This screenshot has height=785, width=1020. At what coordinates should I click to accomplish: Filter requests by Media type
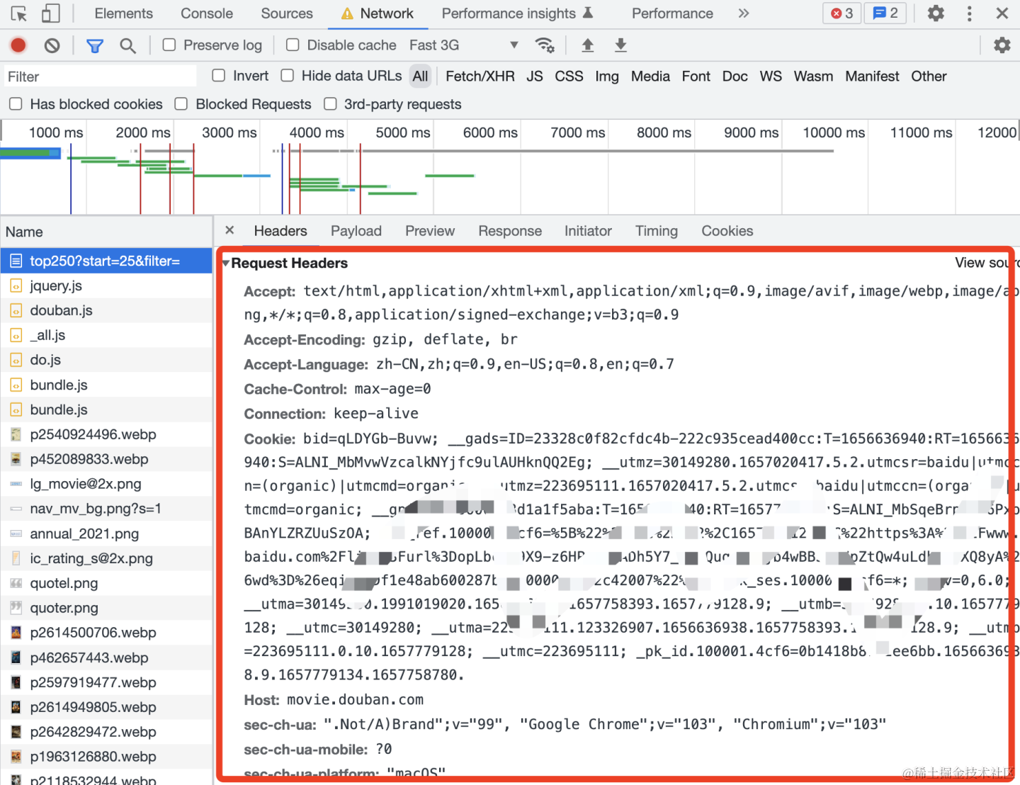tap(650, 76)
